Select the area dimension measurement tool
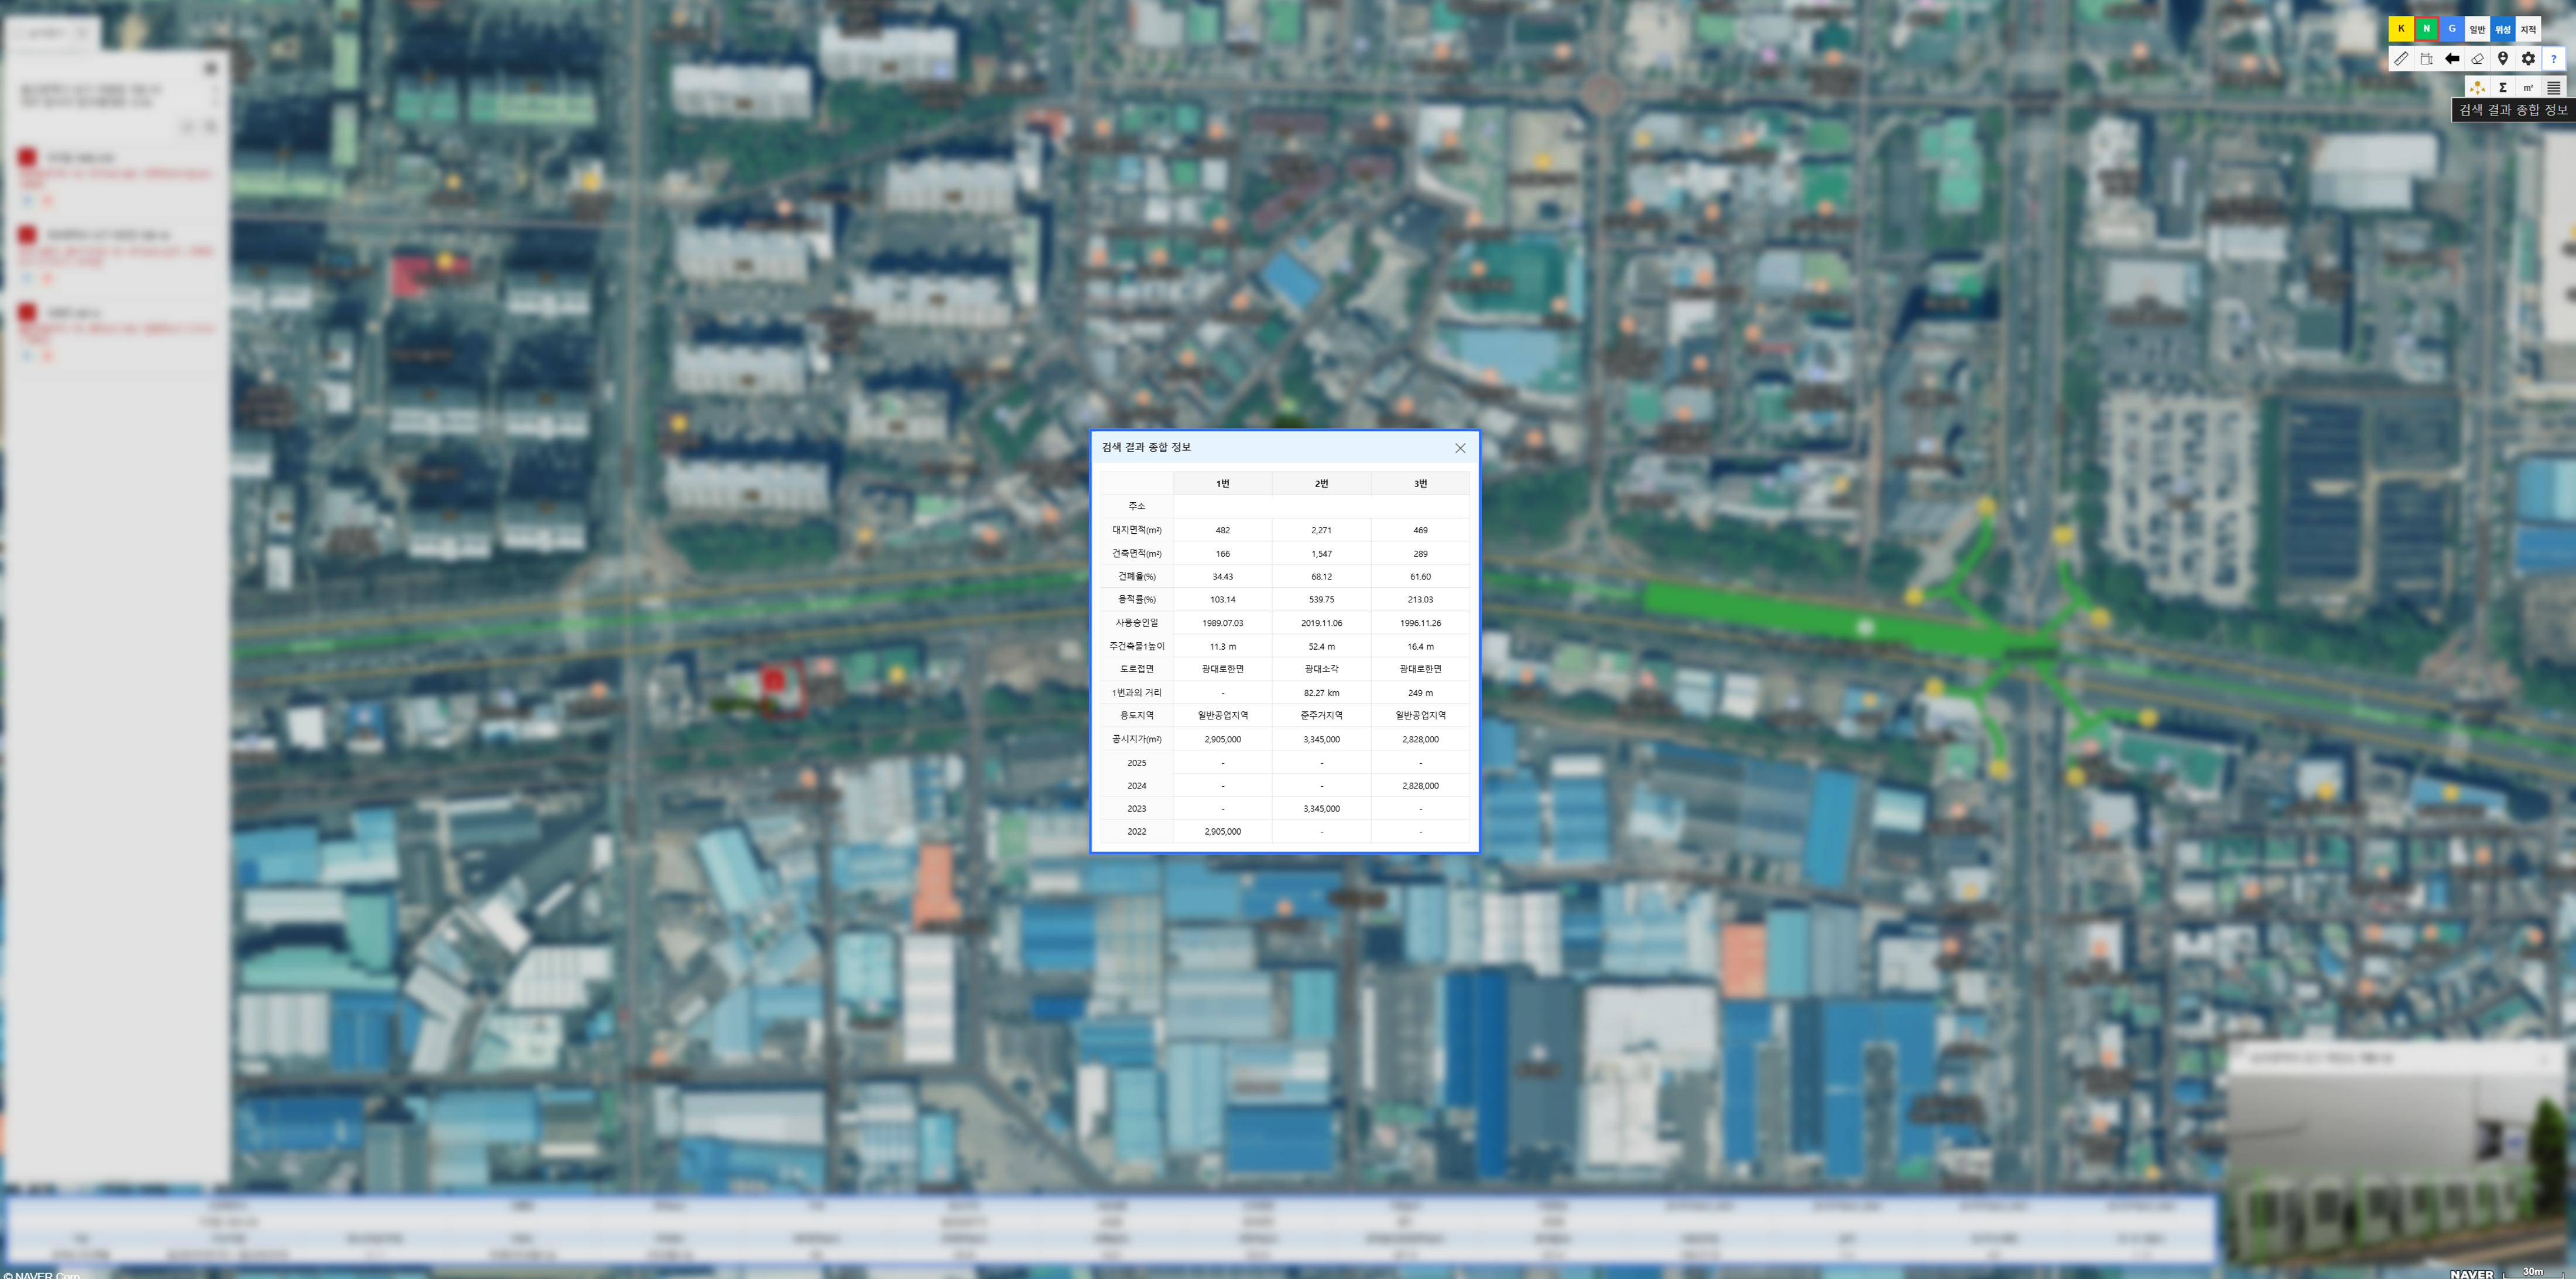 coord(2426,59)
